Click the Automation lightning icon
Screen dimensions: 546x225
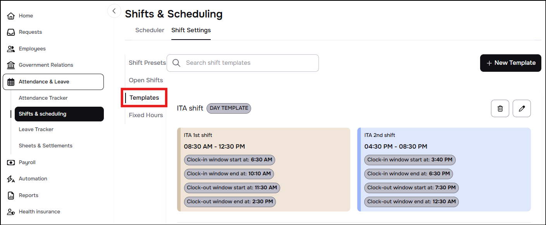(11, 179)
